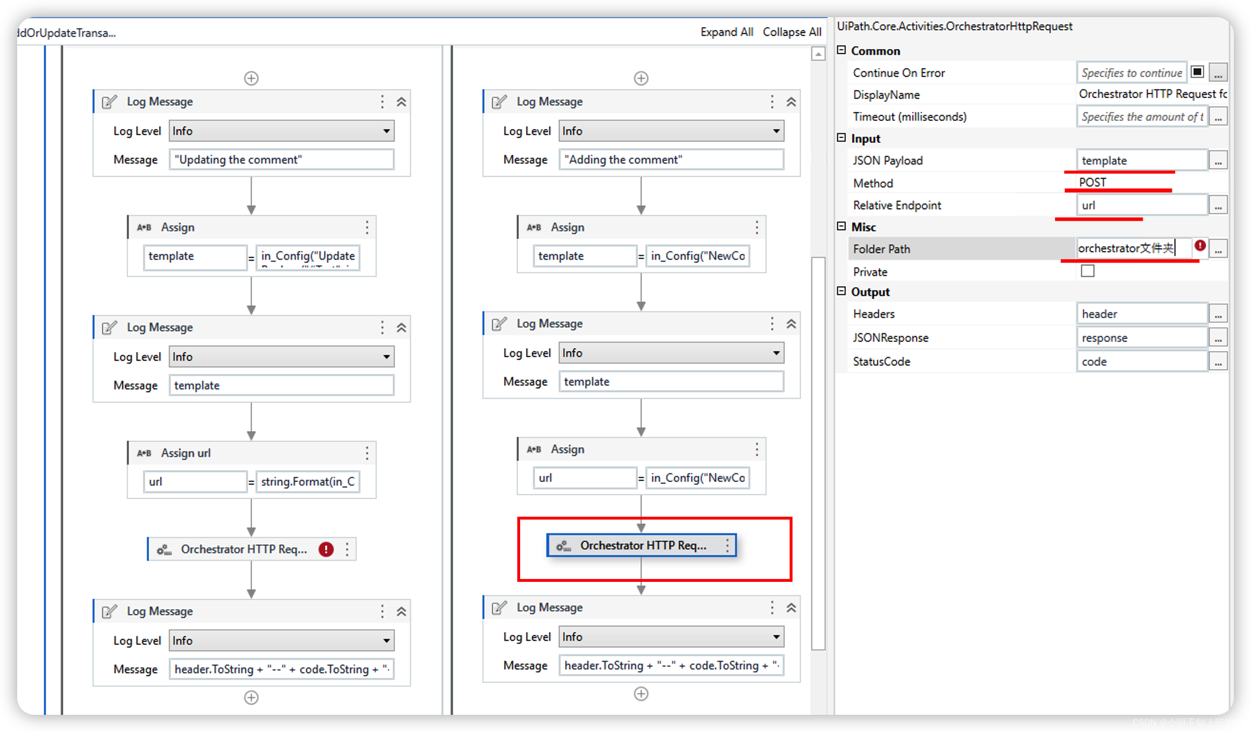Viewport: 1251px width, 732px height.
Task: Click the gears icon on the right Orchestrator HTTP Request
Action: (564, 545)
